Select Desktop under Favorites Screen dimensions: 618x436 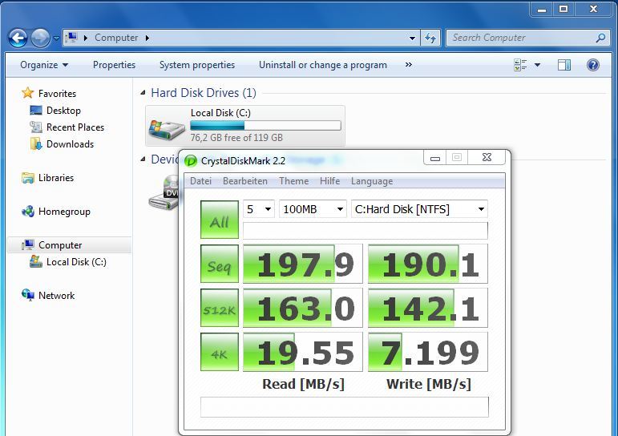[63, 111]
